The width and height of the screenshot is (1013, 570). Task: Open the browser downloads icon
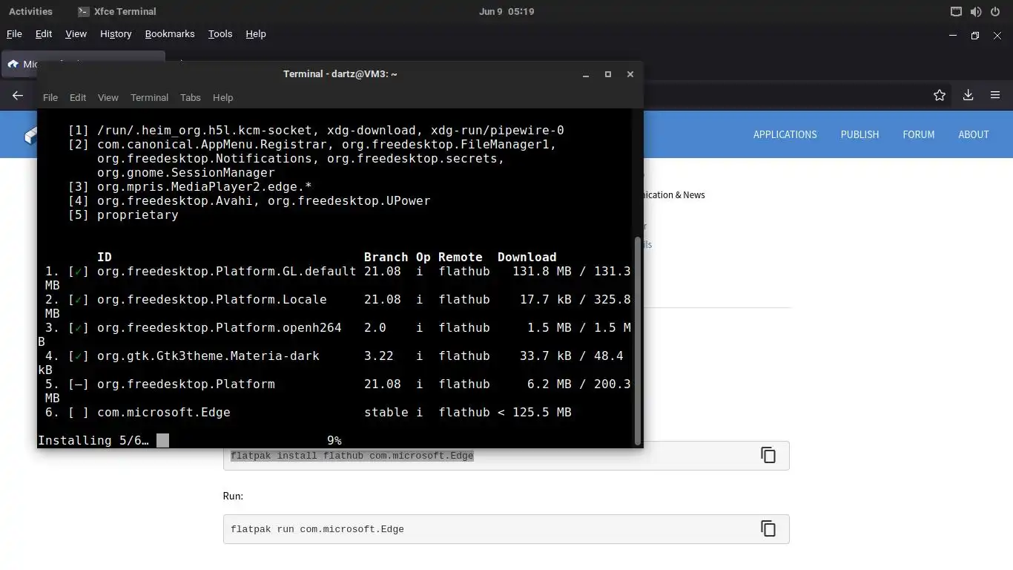click(x=968, y=95)
